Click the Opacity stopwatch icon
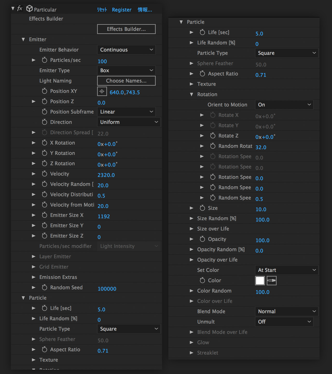 coord(202,239)
